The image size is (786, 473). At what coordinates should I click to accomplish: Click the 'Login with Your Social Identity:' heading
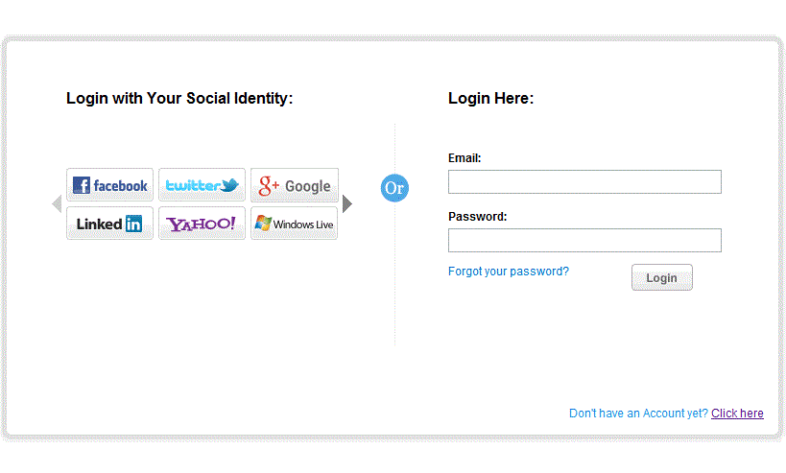pos(179,98)
